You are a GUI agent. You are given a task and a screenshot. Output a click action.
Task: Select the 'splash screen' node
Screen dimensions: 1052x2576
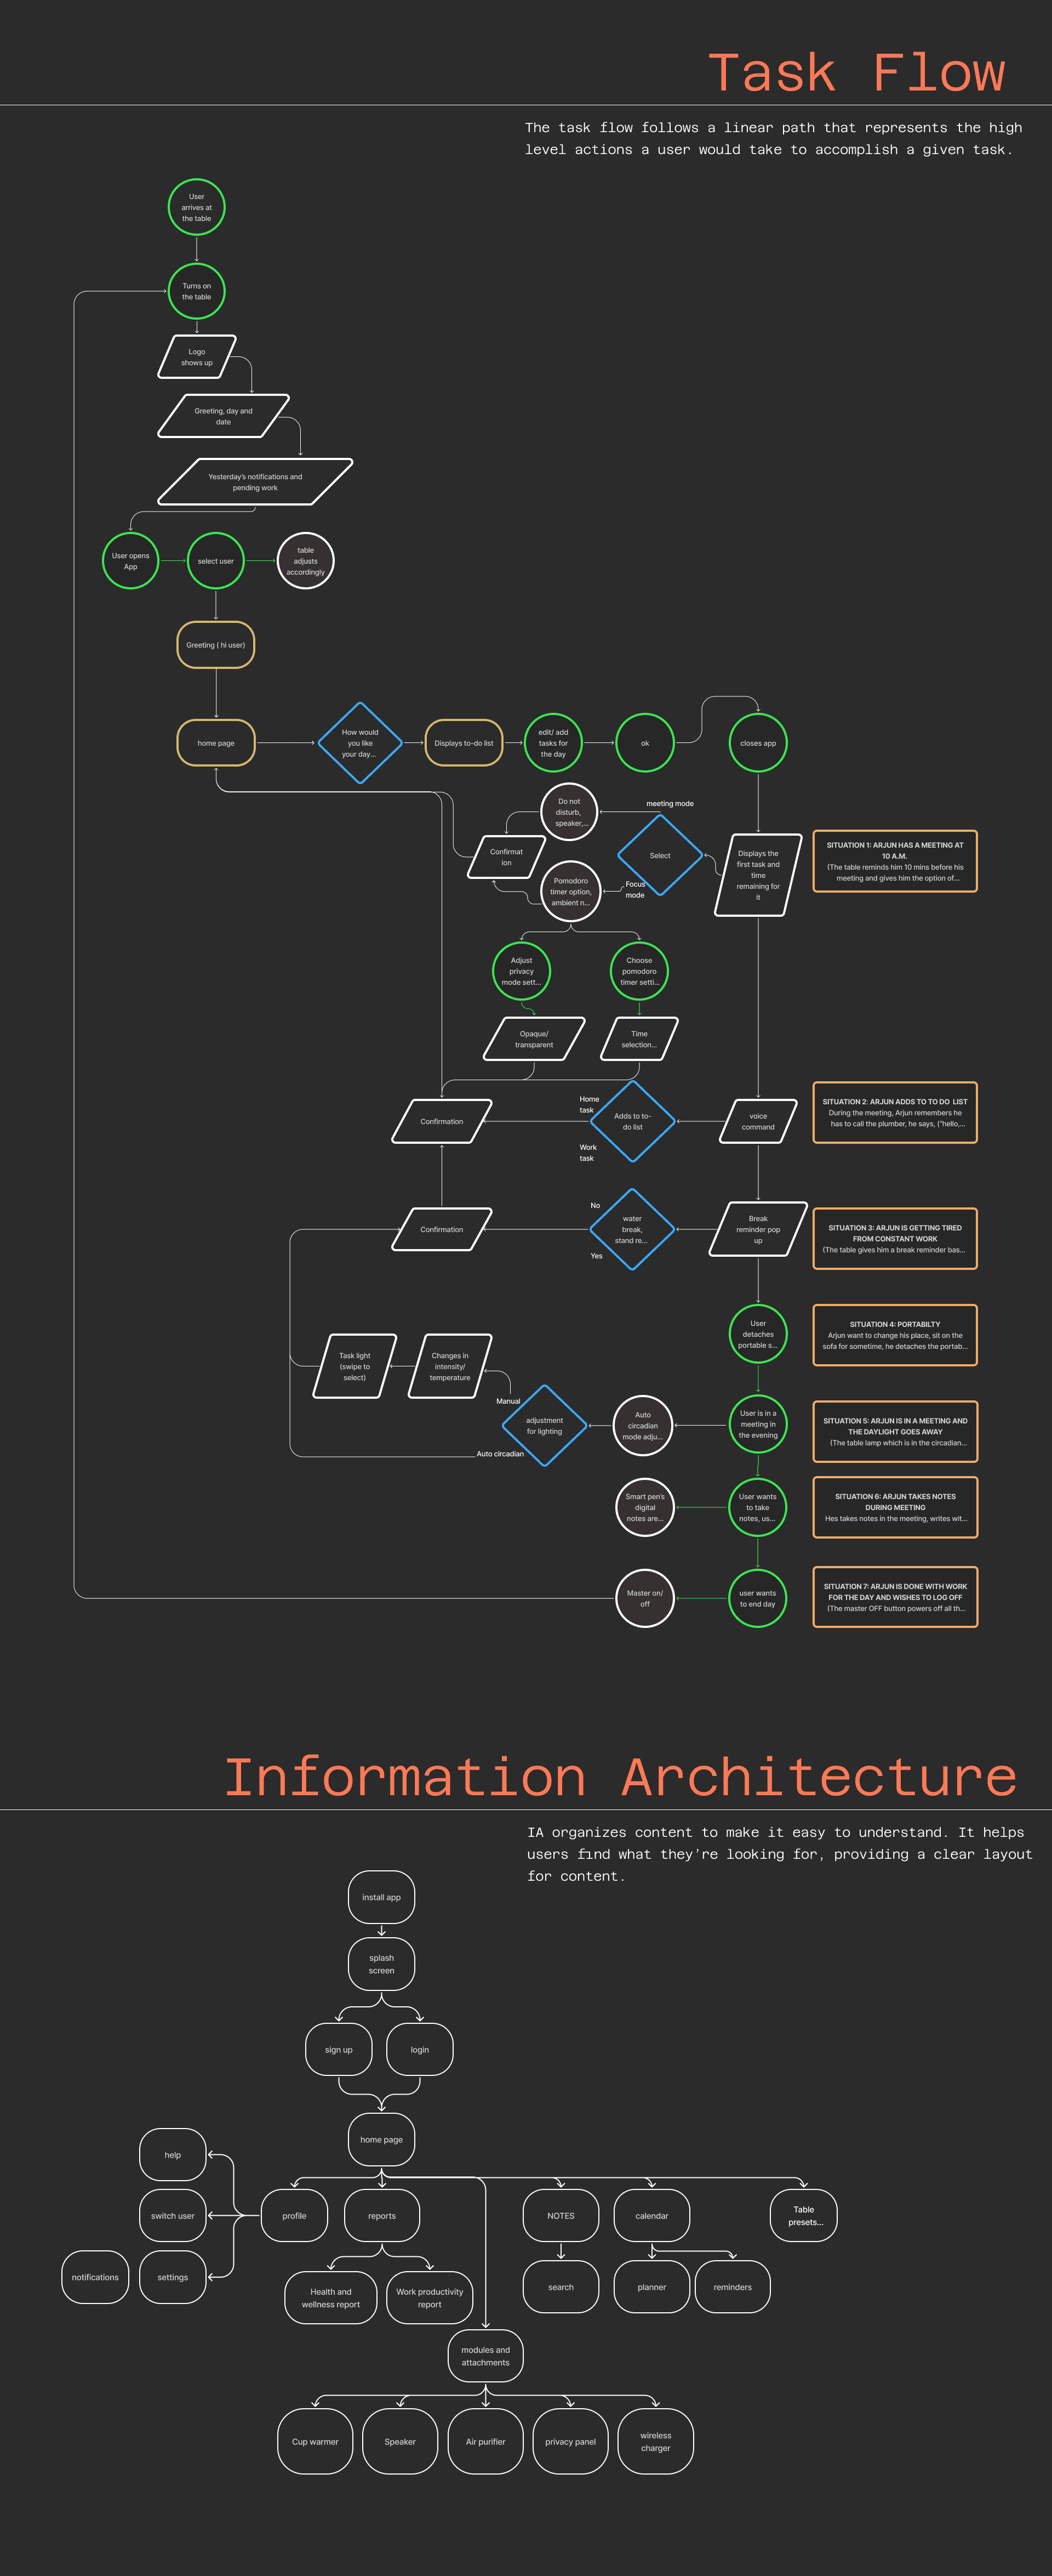pos(381,1964)
